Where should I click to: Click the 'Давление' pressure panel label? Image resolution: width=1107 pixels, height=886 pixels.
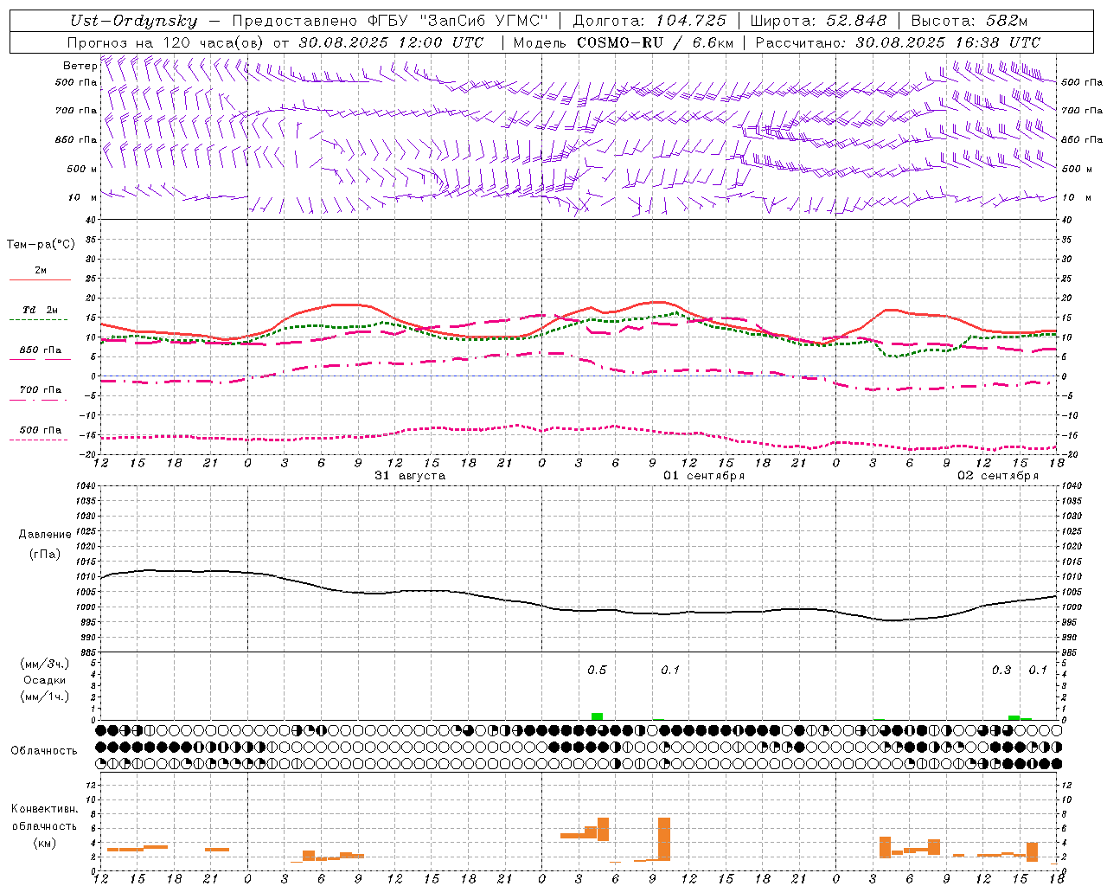click(45, 535)
